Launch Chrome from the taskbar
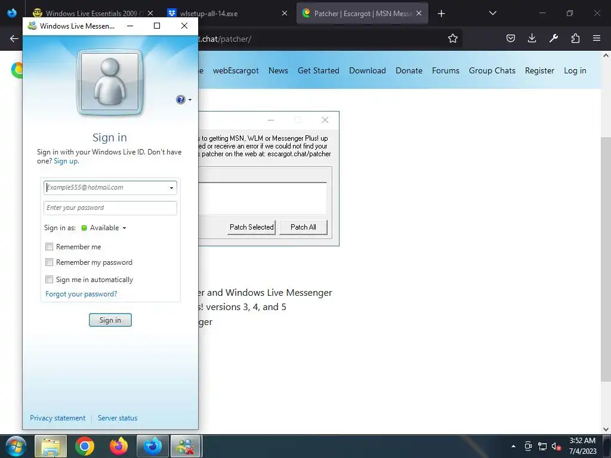This screenshot has height=458, width=611. (x=85, y=446)
